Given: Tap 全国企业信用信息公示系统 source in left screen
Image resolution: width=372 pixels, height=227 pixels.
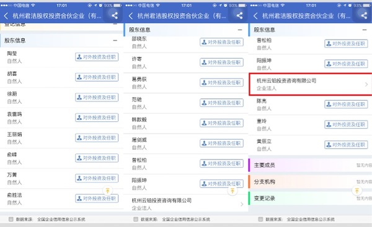Looking at the screenshot, I should tap(61, 220).
